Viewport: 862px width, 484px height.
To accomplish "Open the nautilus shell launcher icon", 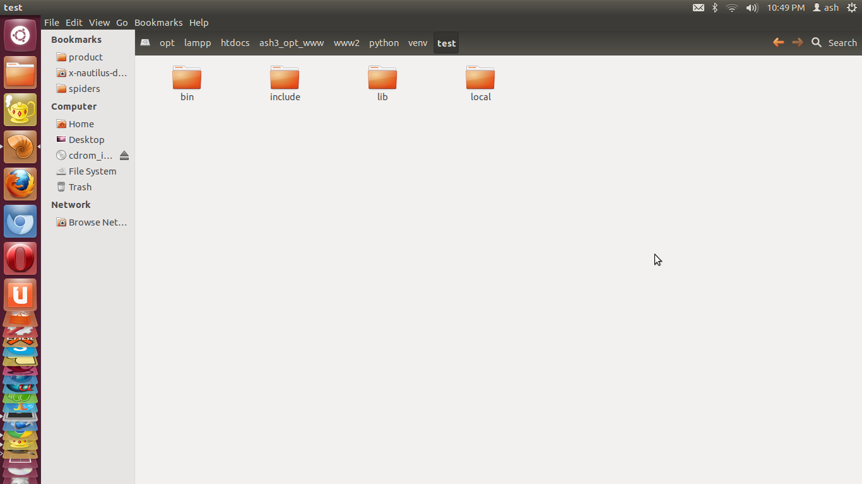I will [x=20, y=147].
